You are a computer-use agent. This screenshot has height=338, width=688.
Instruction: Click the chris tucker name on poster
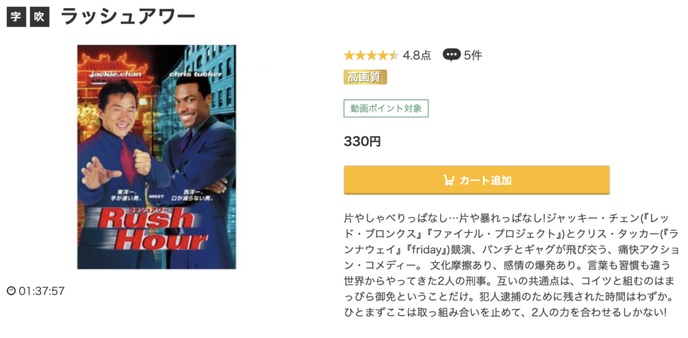click(196, 74)
